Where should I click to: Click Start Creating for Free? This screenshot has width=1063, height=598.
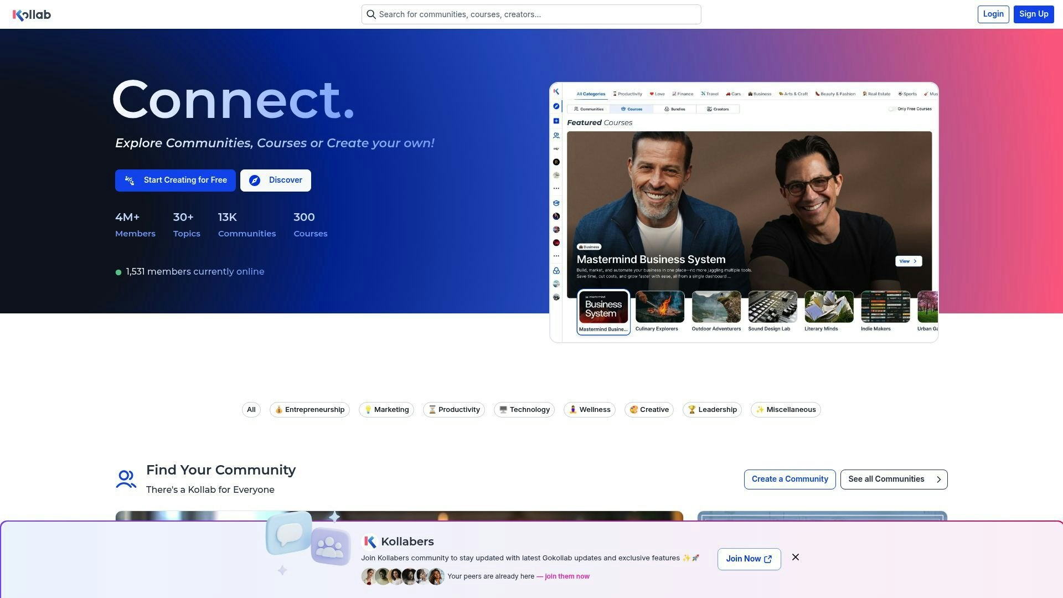click(x=176, y=181)
